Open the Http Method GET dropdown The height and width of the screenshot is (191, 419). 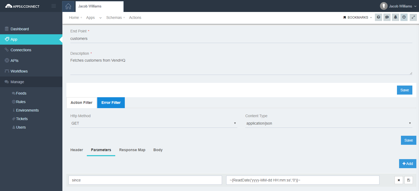coord(154,123)
